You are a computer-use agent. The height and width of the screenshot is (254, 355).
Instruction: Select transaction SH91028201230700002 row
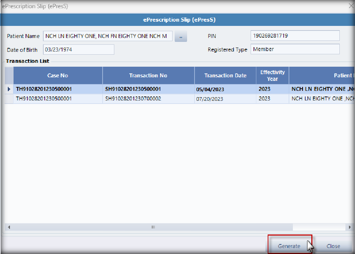point(148,99)
